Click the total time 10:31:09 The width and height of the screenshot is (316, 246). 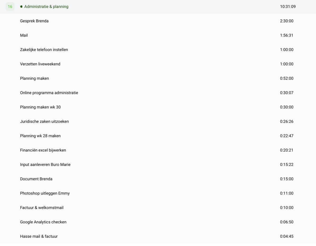(288, 7)
